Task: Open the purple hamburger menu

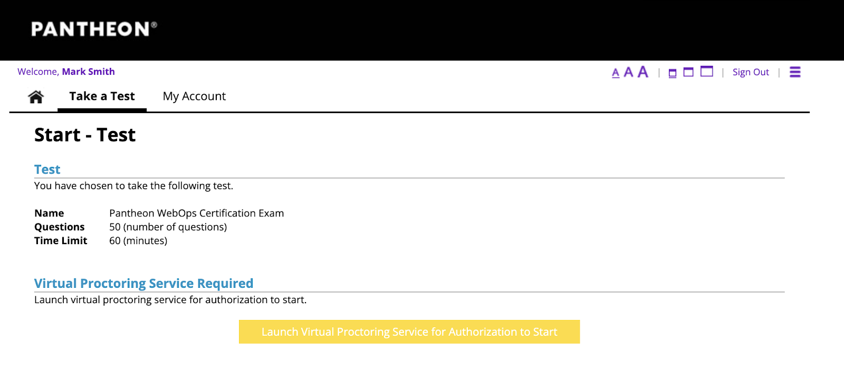Action: pos(795,72)
